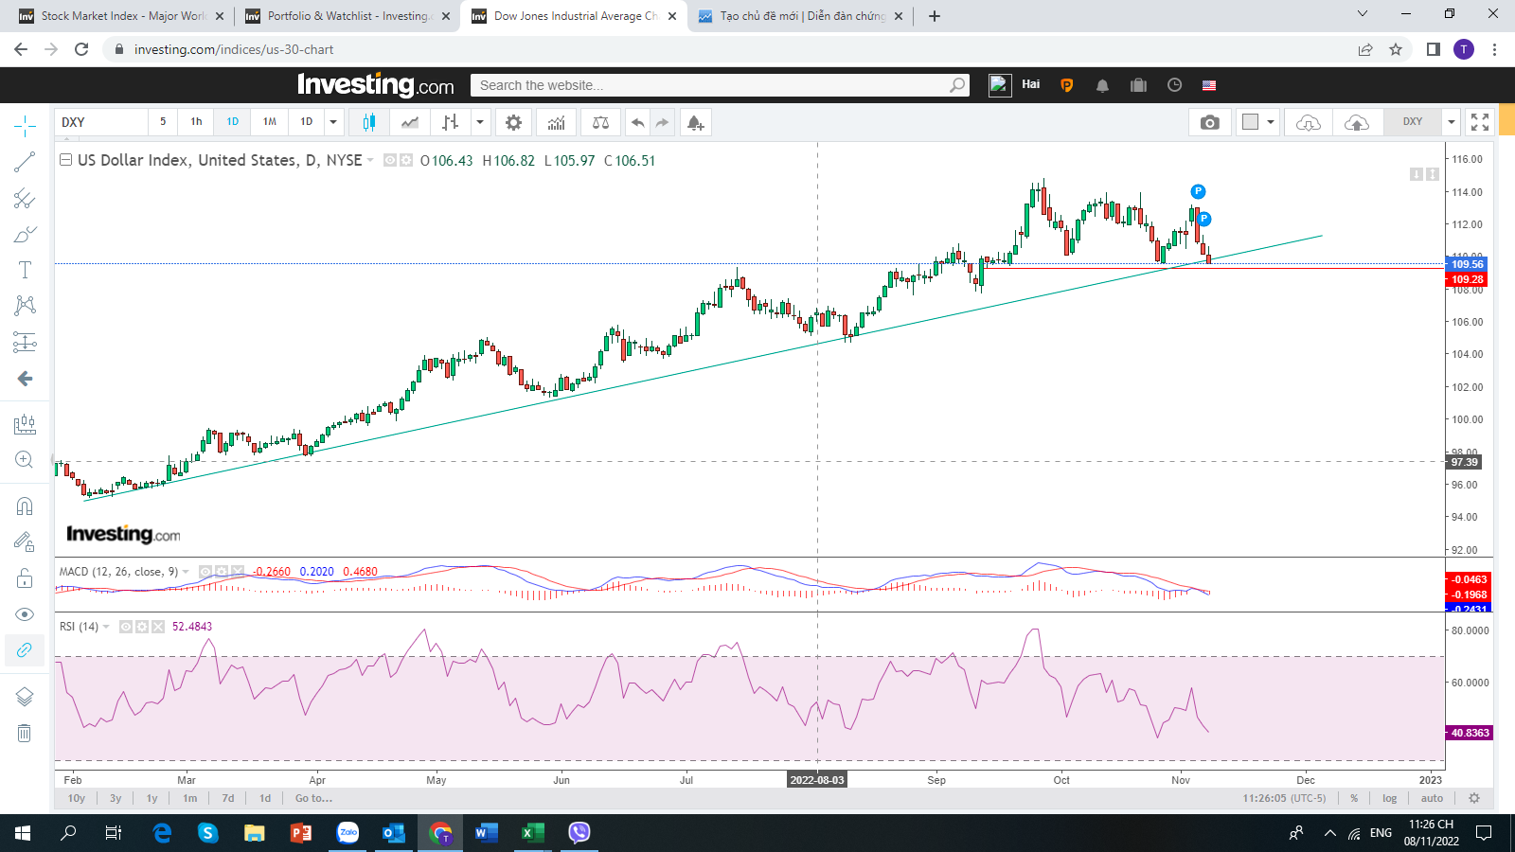Open fullscreen chart mode
The height and width of the screenshot is (852, 1515).
coord(1480,122)
